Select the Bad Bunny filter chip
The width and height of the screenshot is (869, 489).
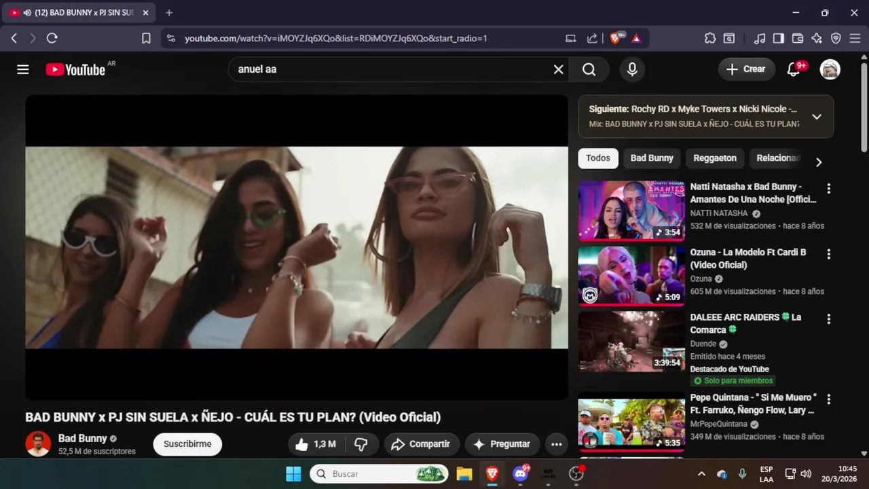(x=652, y=158)
